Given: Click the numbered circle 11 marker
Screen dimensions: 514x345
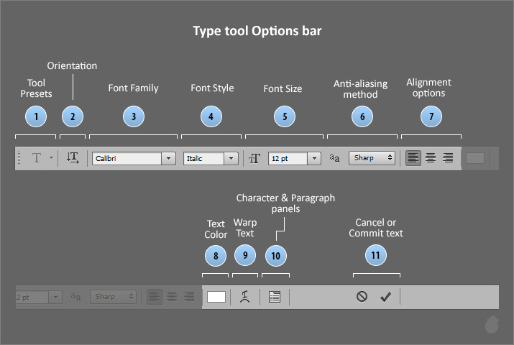Looking at the screenshot, I should point(375,255).
